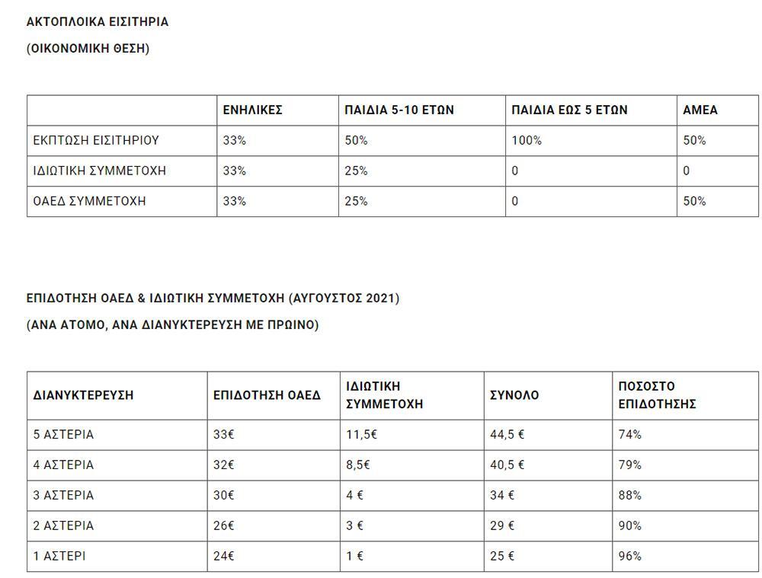762x578 pixels.
Task: Select the 100% discount cell
Action: [527, 140]
